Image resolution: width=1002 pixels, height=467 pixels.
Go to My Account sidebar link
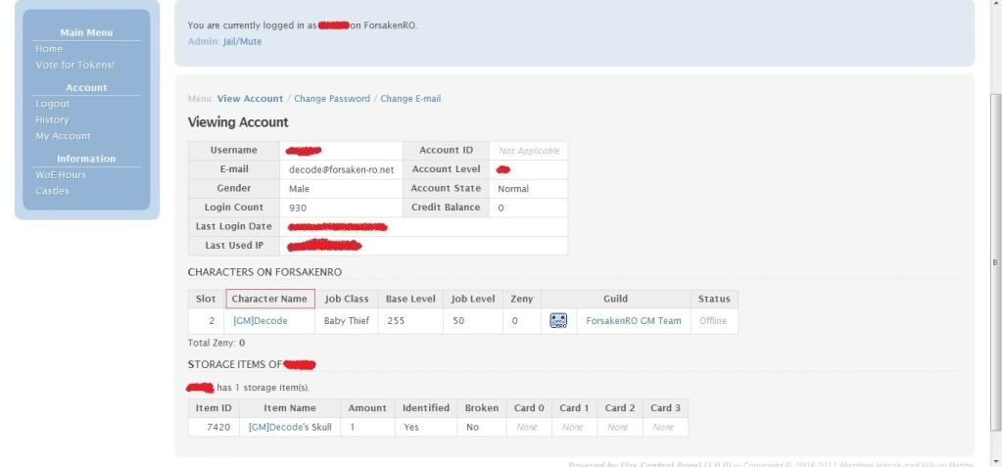pos(64,136)
